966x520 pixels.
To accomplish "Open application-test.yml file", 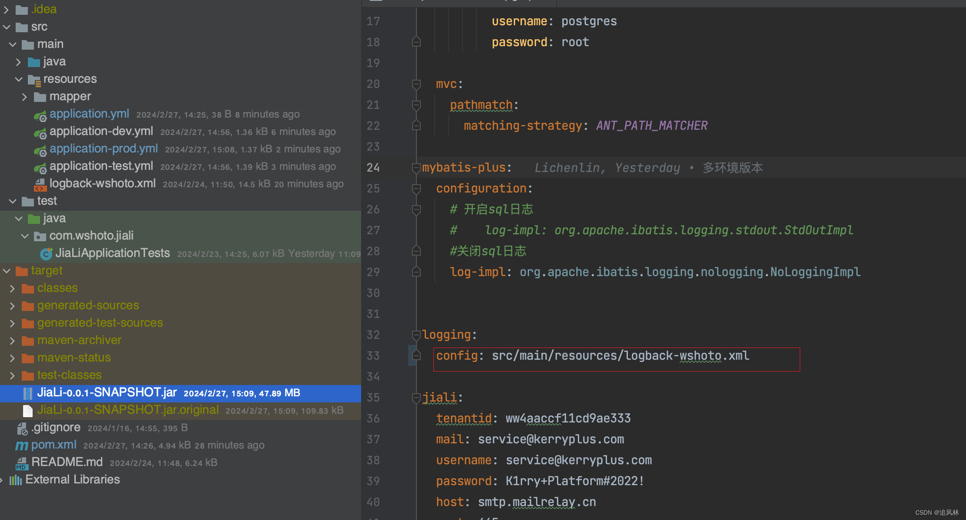I will (101, 166).
